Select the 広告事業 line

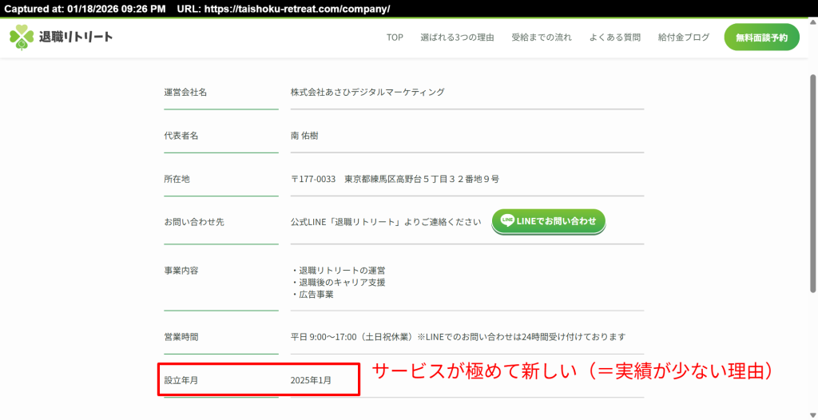coord(312,295)
